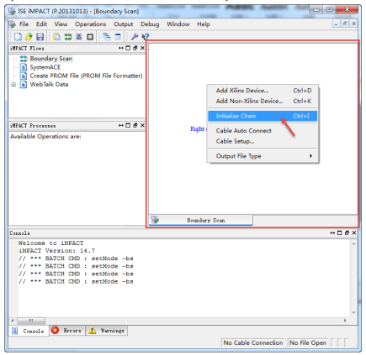The image size is (366, 355).
Task: Switch to the Errors tab
Action: point(67,331)
